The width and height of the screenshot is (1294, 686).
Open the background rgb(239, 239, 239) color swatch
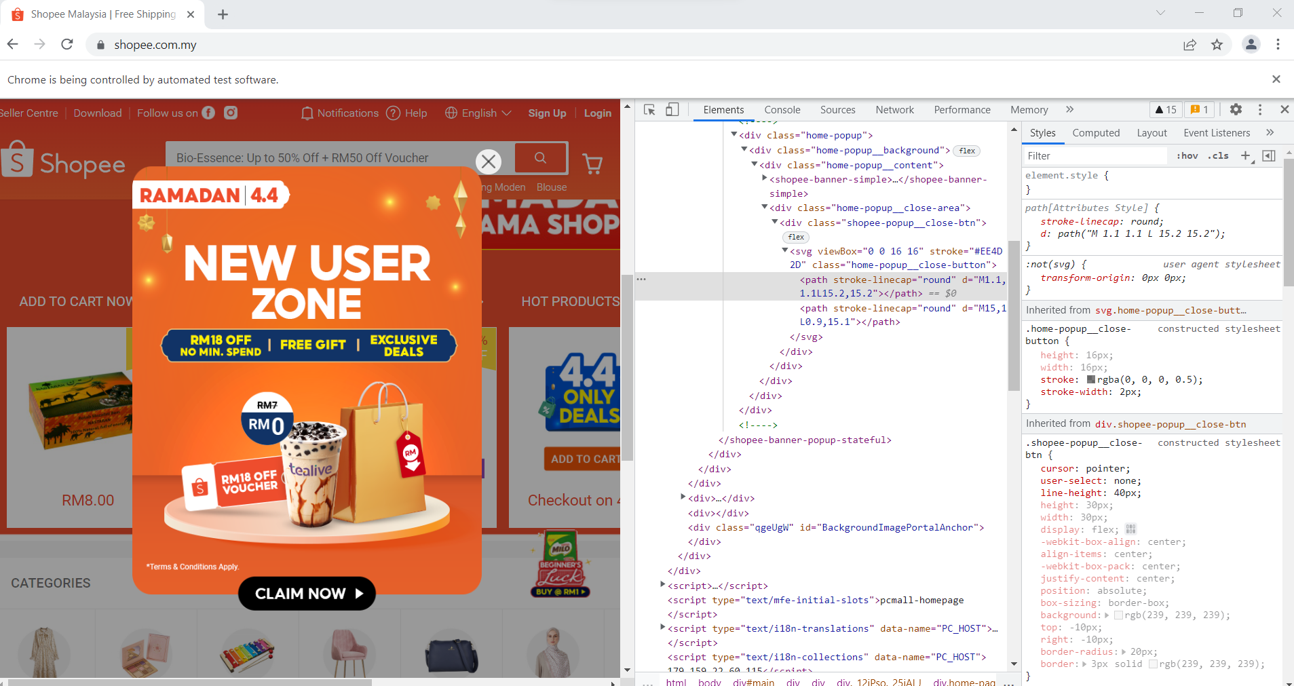tap(1118, 615)
